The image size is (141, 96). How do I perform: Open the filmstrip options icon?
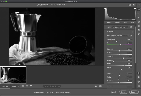[23, 86]
